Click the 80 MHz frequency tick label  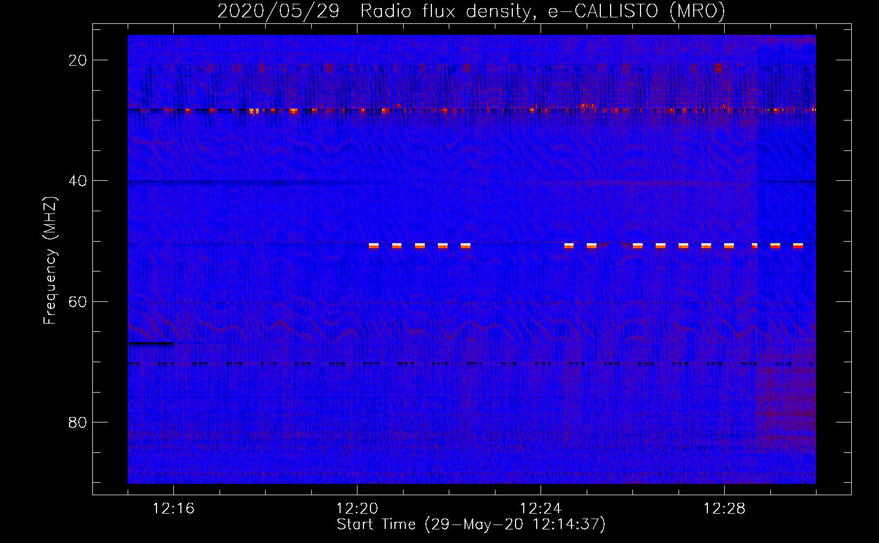point(78,422)
